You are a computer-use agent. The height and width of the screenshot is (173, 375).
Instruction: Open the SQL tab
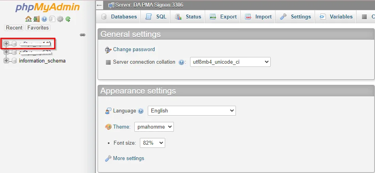tap(155, 17)
